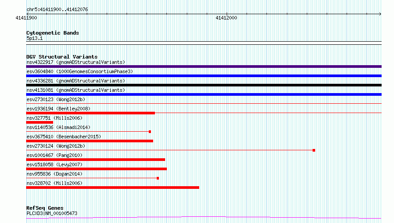Click the left arrowhead of the ruler
The height and width of the screenshot is (223, 394).
(x=27, y=14)
